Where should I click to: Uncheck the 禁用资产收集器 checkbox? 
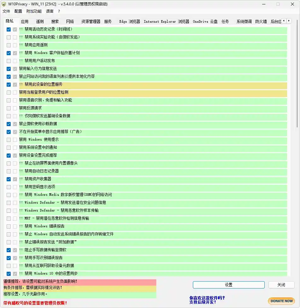[9, 179]
